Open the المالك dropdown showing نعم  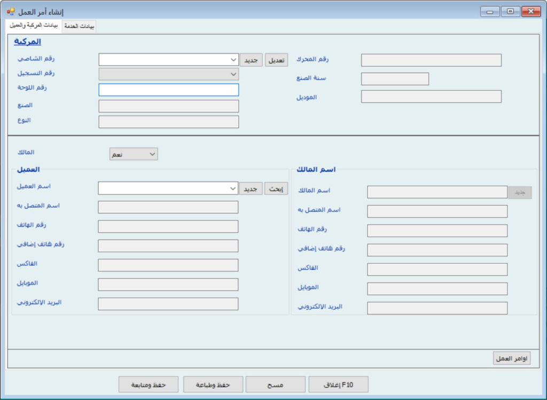click(x=152, y=154)
